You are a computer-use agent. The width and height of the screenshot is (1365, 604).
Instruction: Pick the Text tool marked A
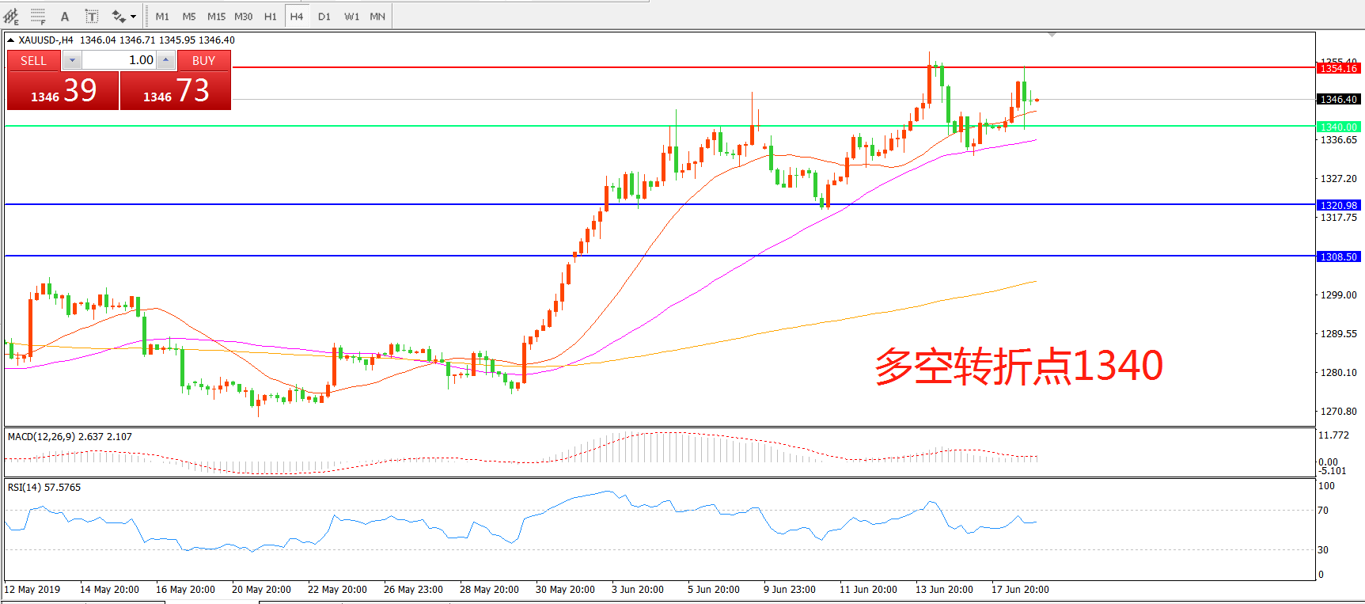(65, 16)
